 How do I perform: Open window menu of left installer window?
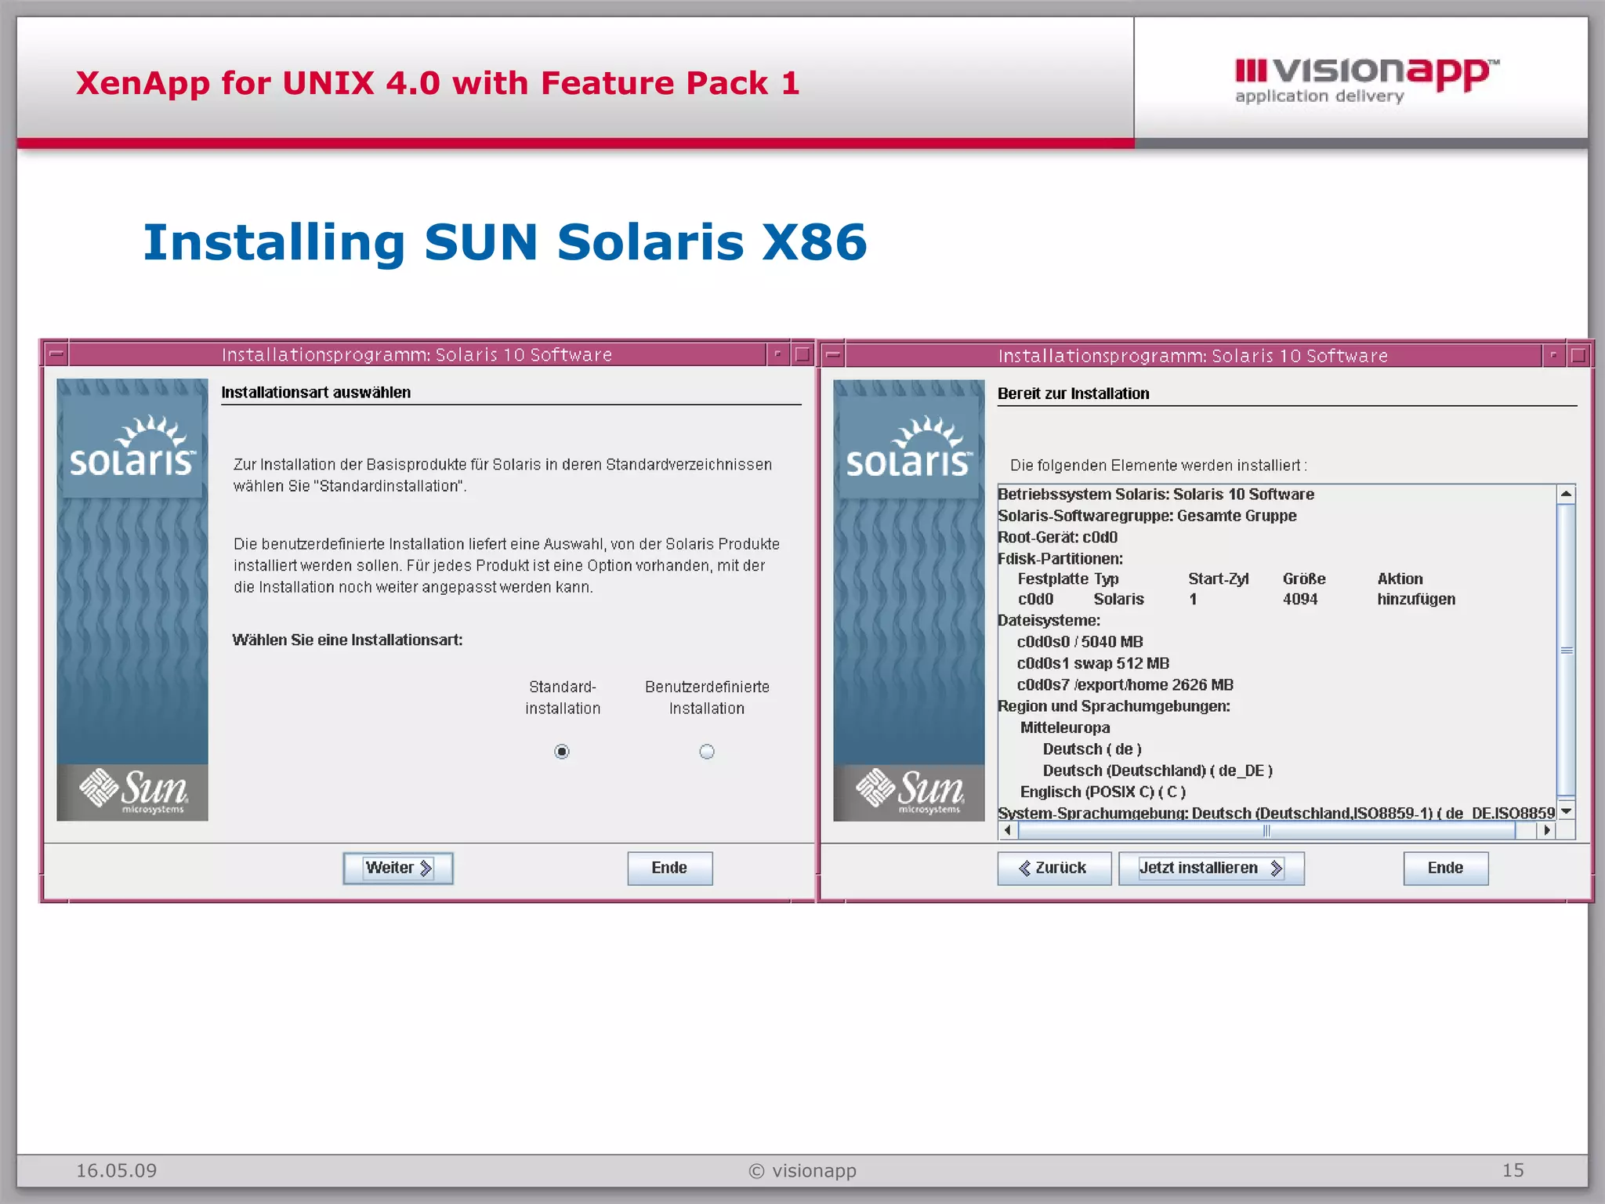pyautogui.click(x=56, y=354)
